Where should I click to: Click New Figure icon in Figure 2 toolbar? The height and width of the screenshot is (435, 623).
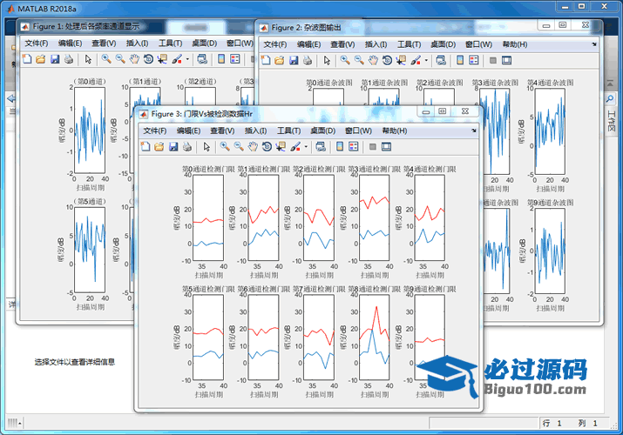coord(266,60)
